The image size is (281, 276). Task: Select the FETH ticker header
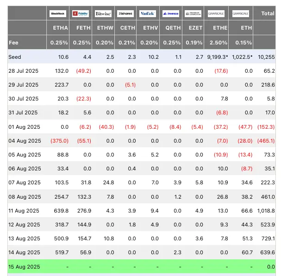click(x=83, y=28)
